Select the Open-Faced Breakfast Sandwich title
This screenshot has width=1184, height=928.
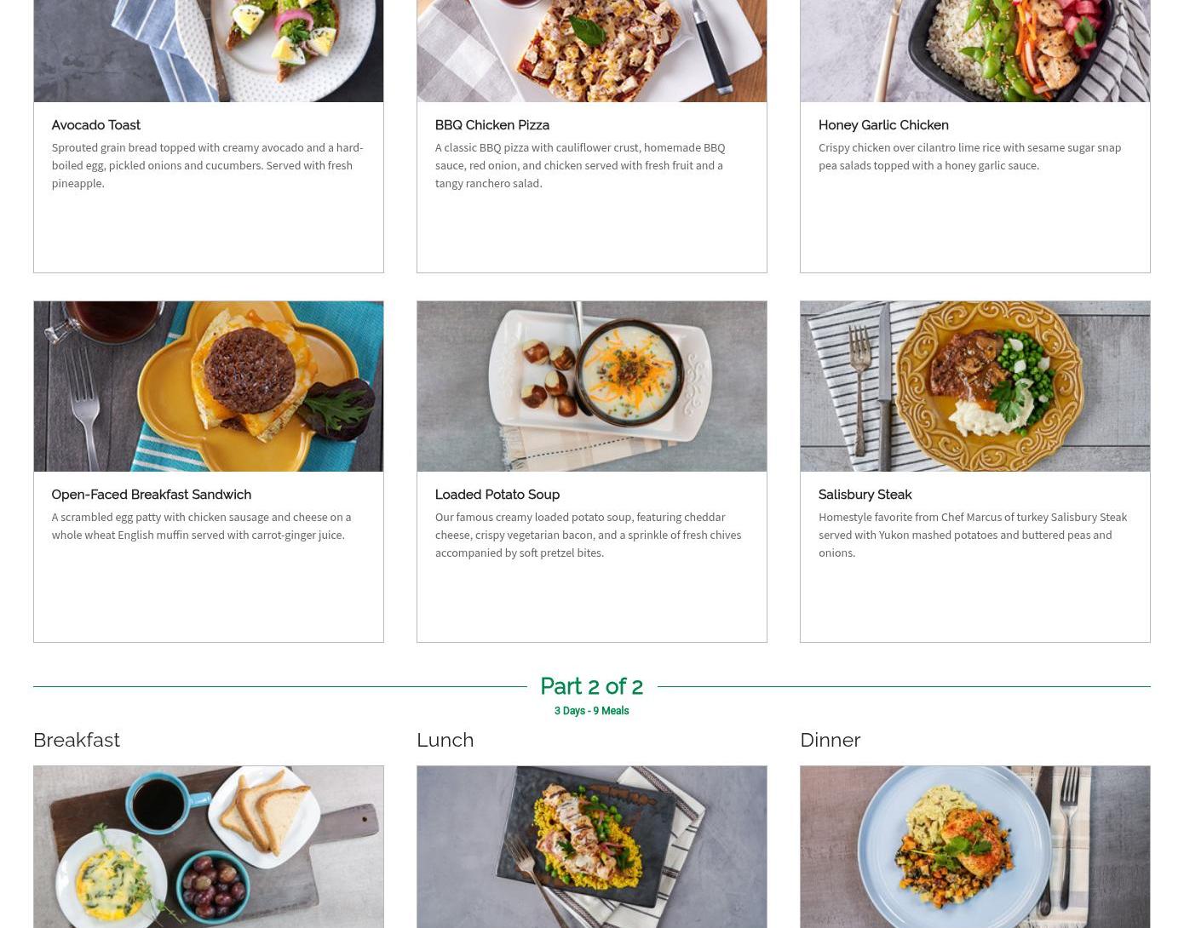pos(152,495)
